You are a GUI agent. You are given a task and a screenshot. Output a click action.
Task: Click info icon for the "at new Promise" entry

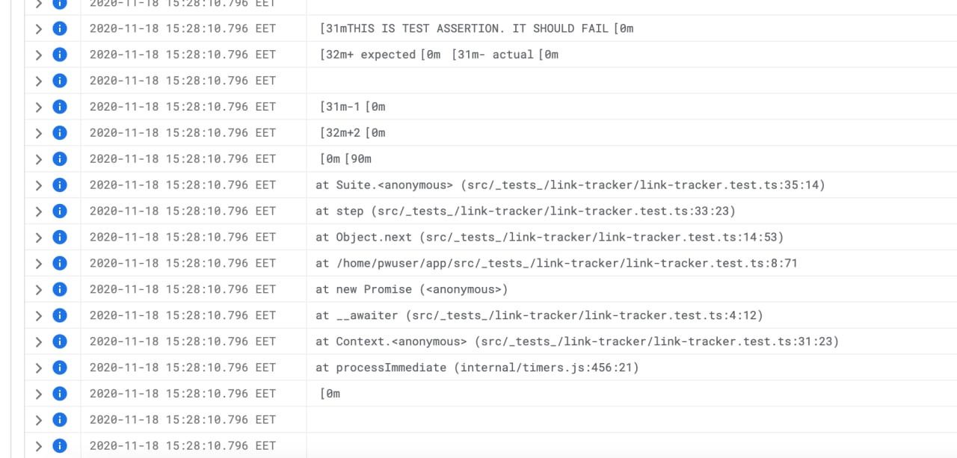click(x=60, y=289)
